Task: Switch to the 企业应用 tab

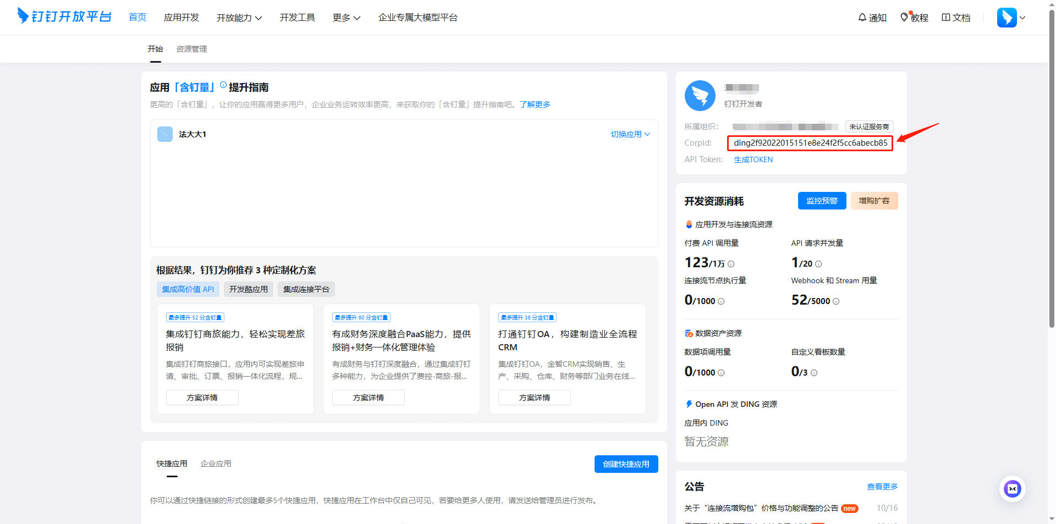Action: (x=216, y=464)
